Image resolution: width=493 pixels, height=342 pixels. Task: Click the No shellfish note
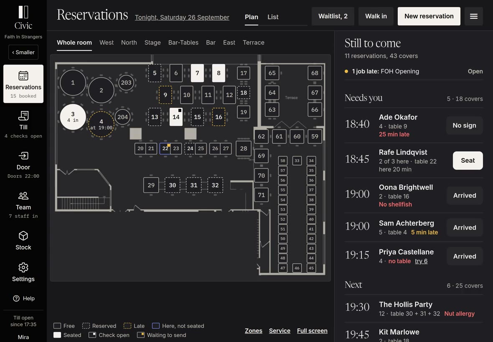tap(395, 204)
